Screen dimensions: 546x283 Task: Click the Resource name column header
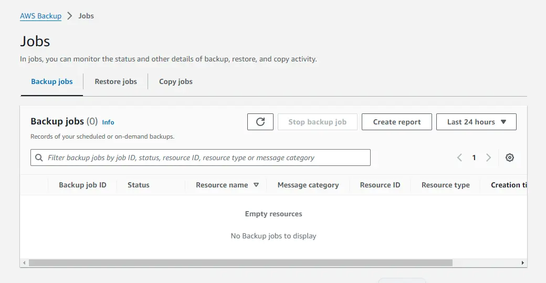[x=222, y=185]
